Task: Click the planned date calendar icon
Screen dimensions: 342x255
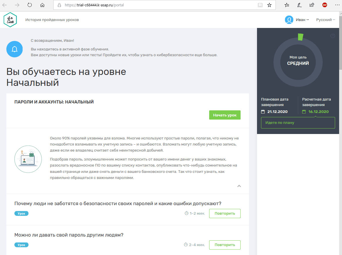Action: [x=263, y=112]
